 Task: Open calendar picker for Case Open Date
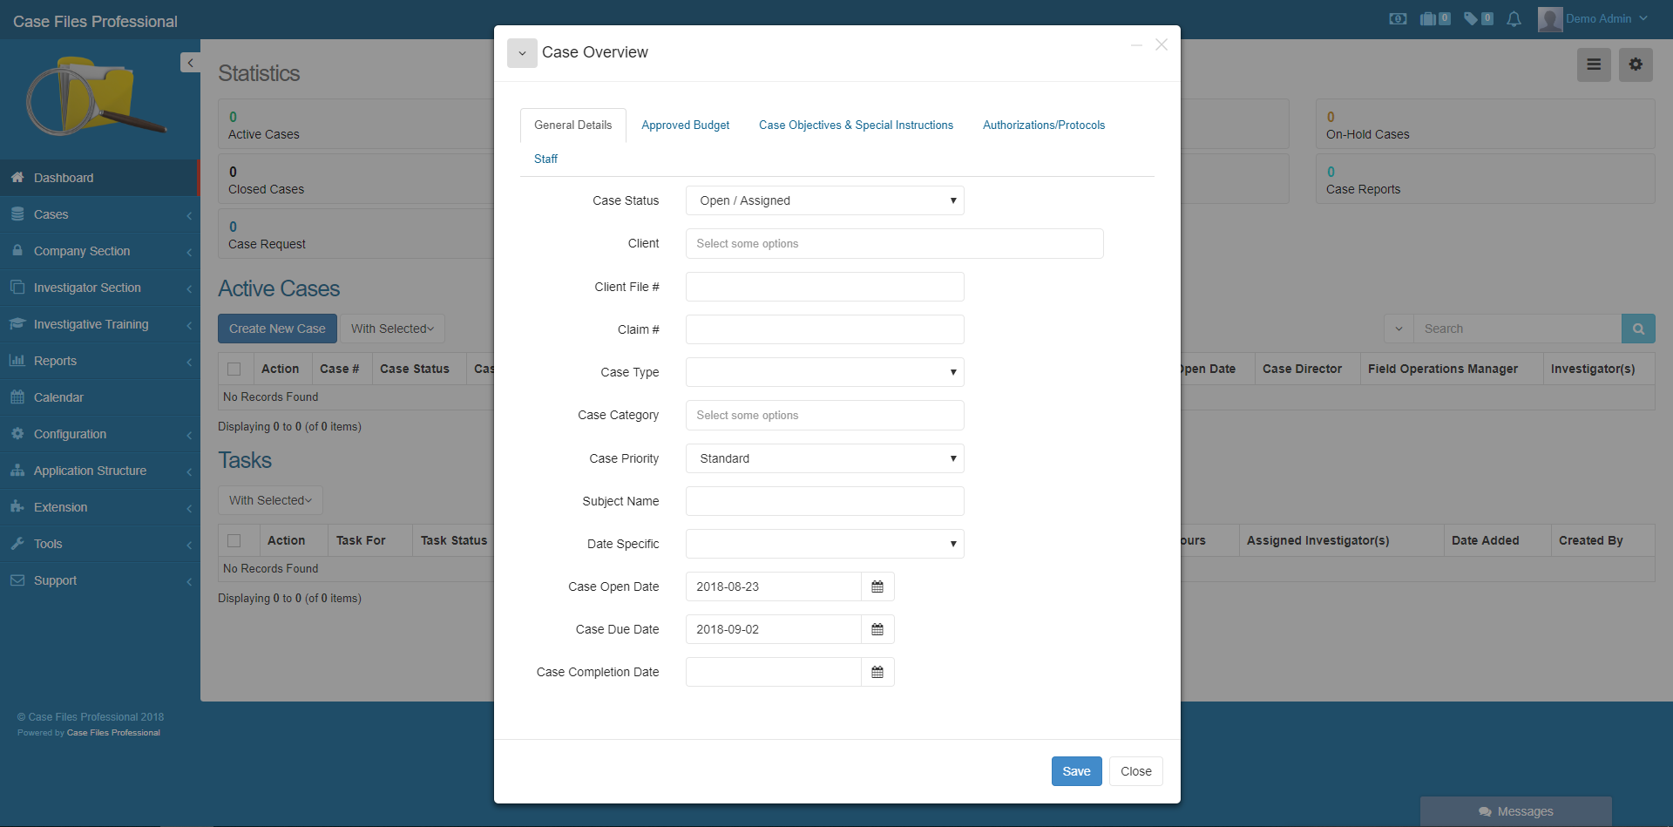coord(877,586)
